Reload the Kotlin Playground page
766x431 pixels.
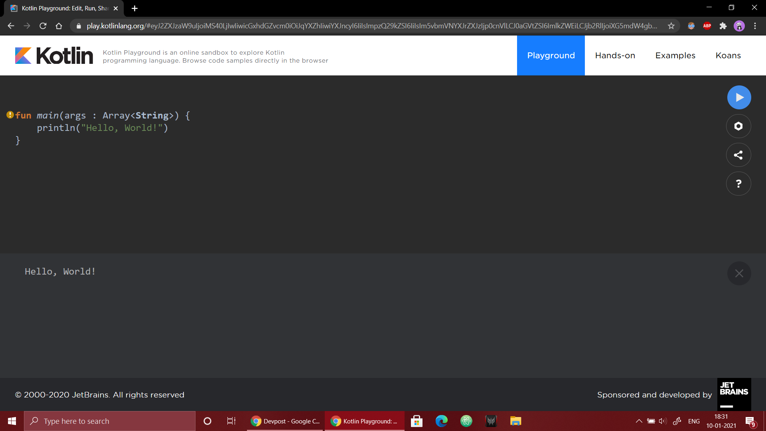(x=43, y=26)
